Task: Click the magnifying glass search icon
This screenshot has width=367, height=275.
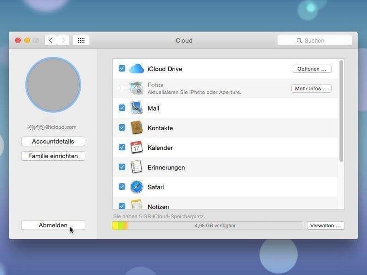Action: pyautogui.click(x=299, y=40)
